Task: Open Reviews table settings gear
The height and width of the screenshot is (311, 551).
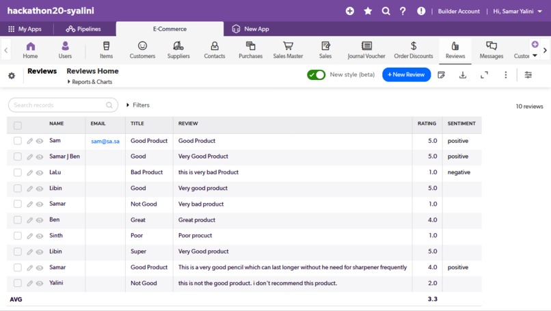Action: click(x=12, y=76)
